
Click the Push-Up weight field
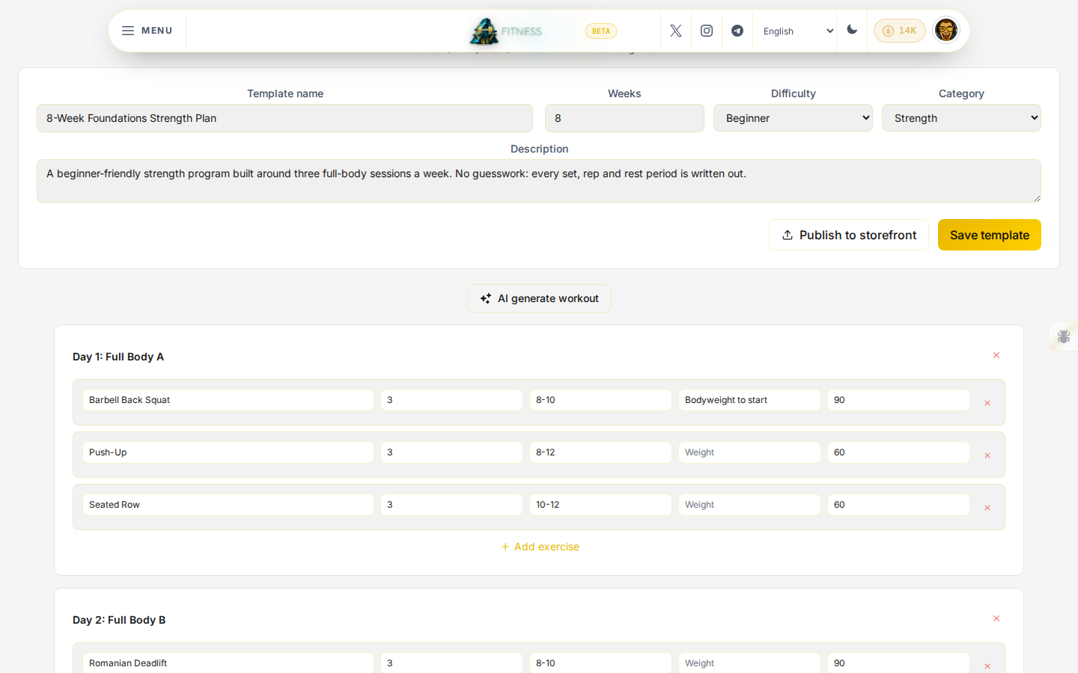[749, 452]
